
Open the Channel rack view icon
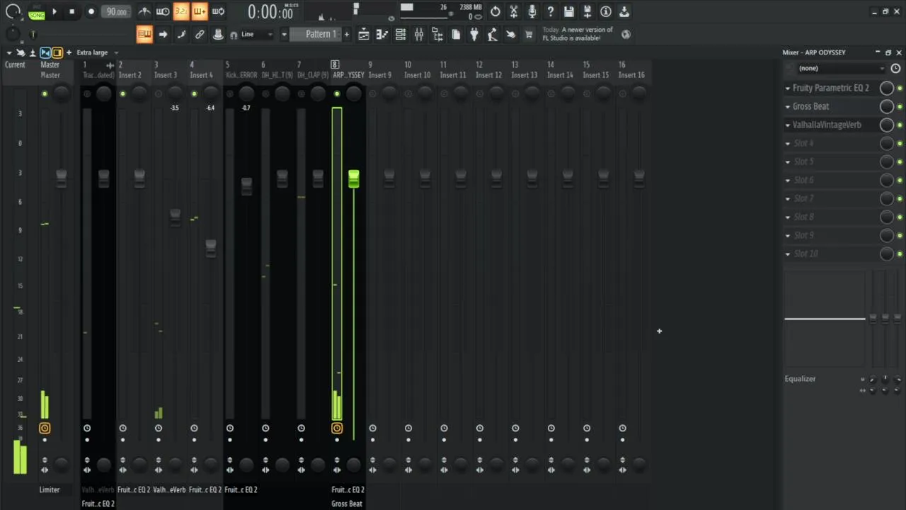point(401,34)
